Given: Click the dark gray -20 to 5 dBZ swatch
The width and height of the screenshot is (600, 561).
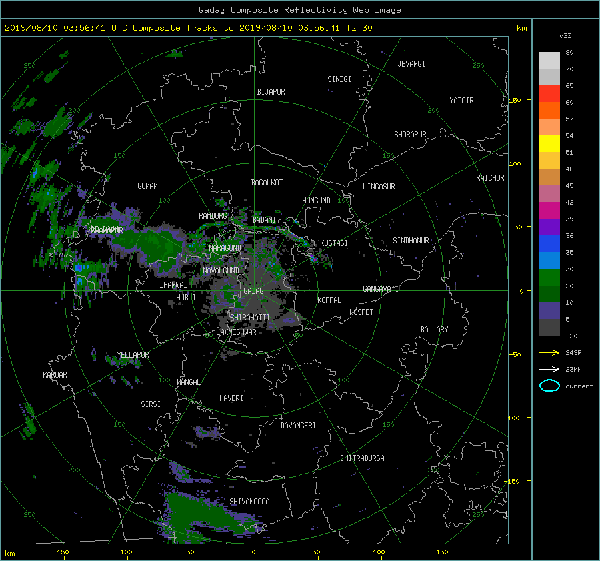Looking at the screenshot, I should tap(549, 328).
